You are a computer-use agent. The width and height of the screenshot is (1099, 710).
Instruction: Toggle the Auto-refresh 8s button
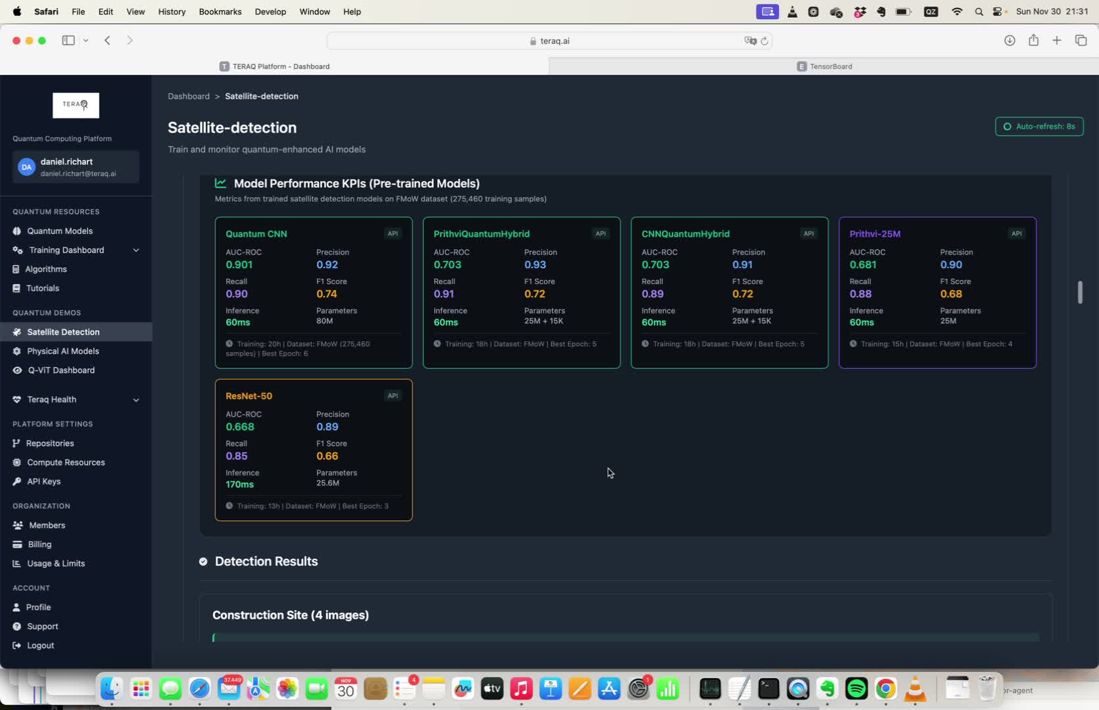tap(1039, 127)
